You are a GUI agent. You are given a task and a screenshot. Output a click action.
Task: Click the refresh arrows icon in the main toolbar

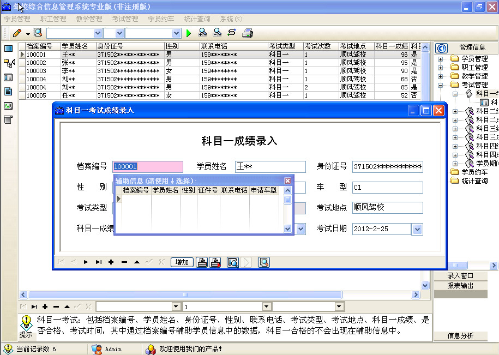tap(232, 33)
